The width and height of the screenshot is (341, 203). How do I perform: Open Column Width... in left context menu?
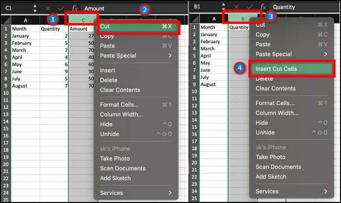[x=136, y=115]
